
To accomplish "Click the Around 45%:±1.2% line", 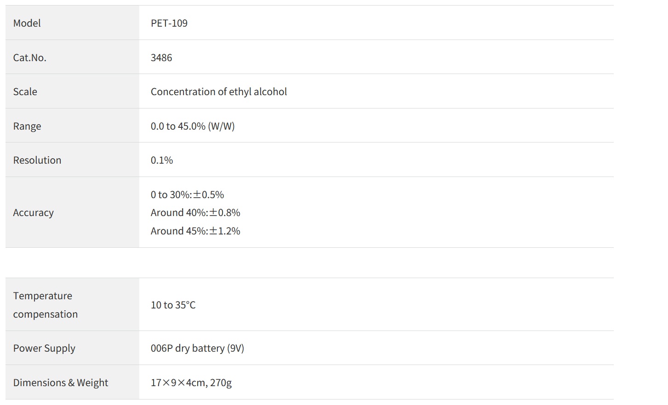I will (x=195, y=231).
